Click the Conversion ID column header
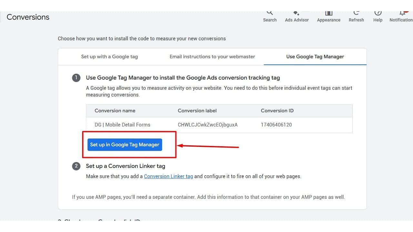Image resolution: width=413 pixels, height=232 pixels. click(x=277, y=111)
